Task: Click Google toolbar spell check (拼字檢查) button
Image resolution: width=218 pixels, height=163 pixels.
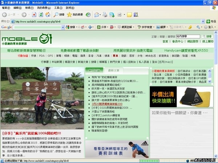Action: pyautogui.click(x=145, y=27)
